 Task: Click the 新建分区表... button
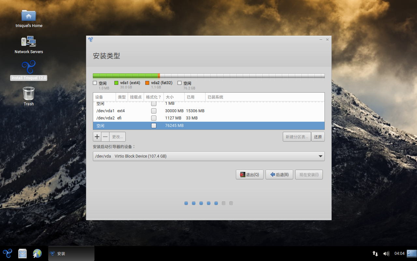(x=297, y=137)
